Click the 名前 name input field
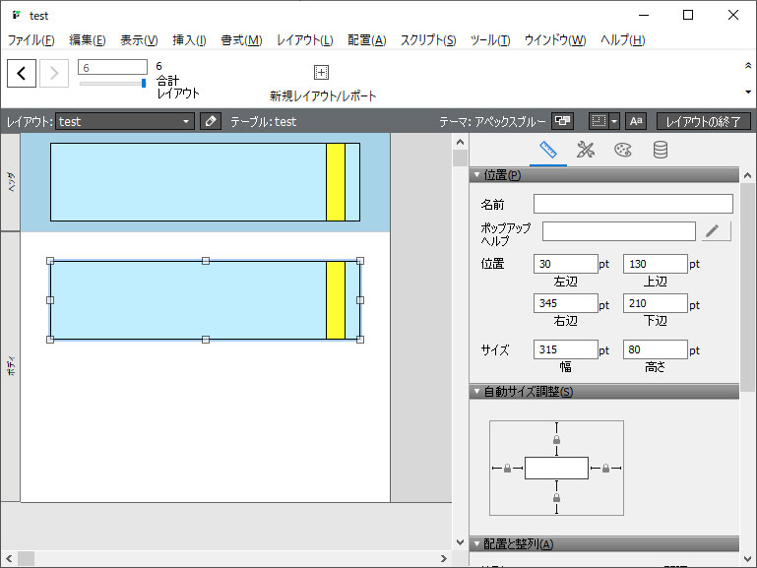The height and width of the screenshot is (568, 757). click(633, 204)
